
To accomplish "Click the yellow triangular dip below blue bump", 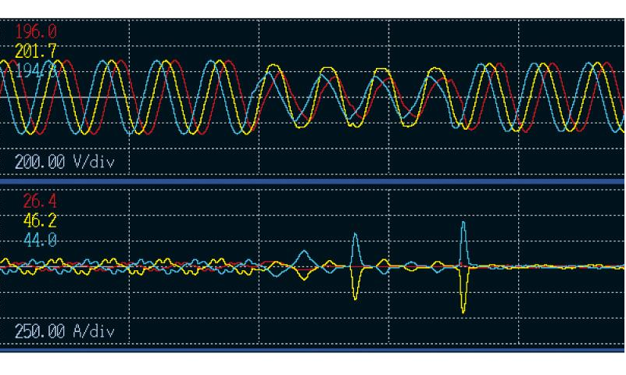I will (304, 278).
